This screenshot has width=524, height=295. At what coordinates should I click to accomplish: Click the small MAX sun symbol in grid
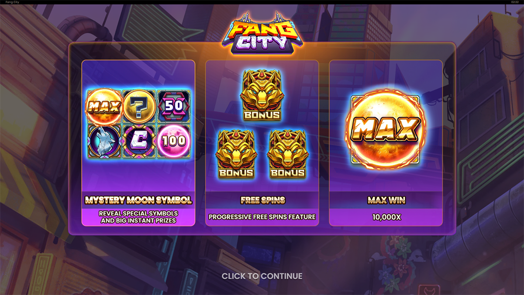tap(104, 107)
